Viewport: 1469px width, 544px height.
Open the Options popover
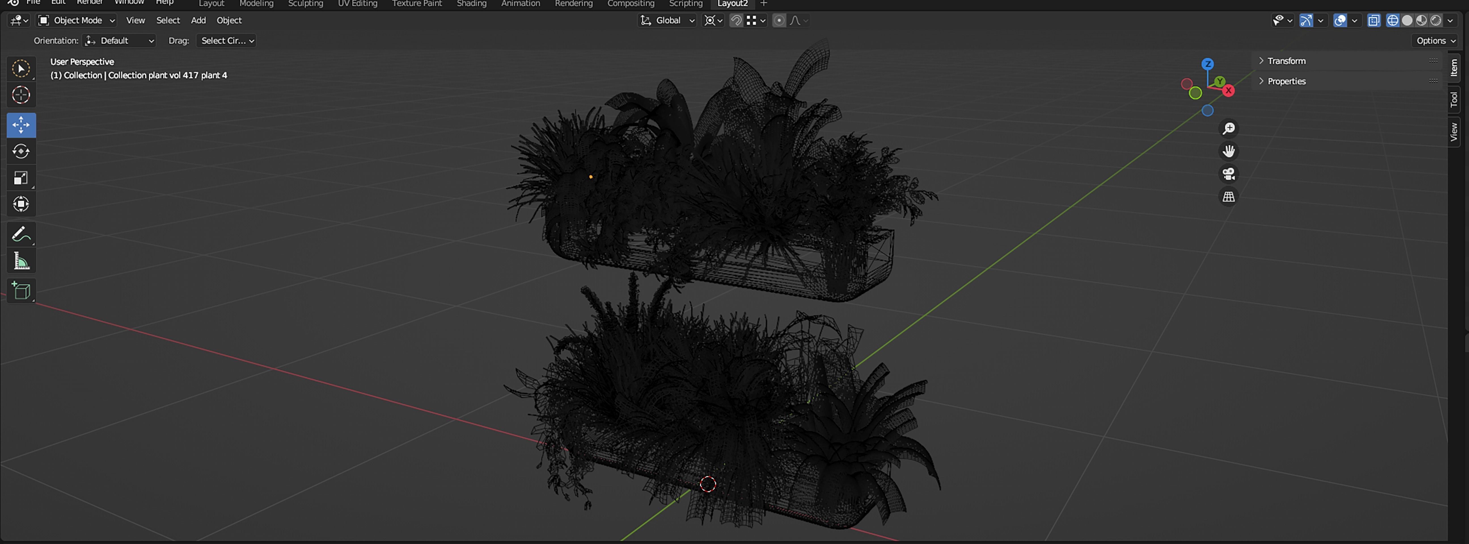1435,41
